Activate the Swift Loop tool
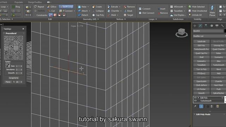Screen dimensions: 226x127 pos(66,7)
